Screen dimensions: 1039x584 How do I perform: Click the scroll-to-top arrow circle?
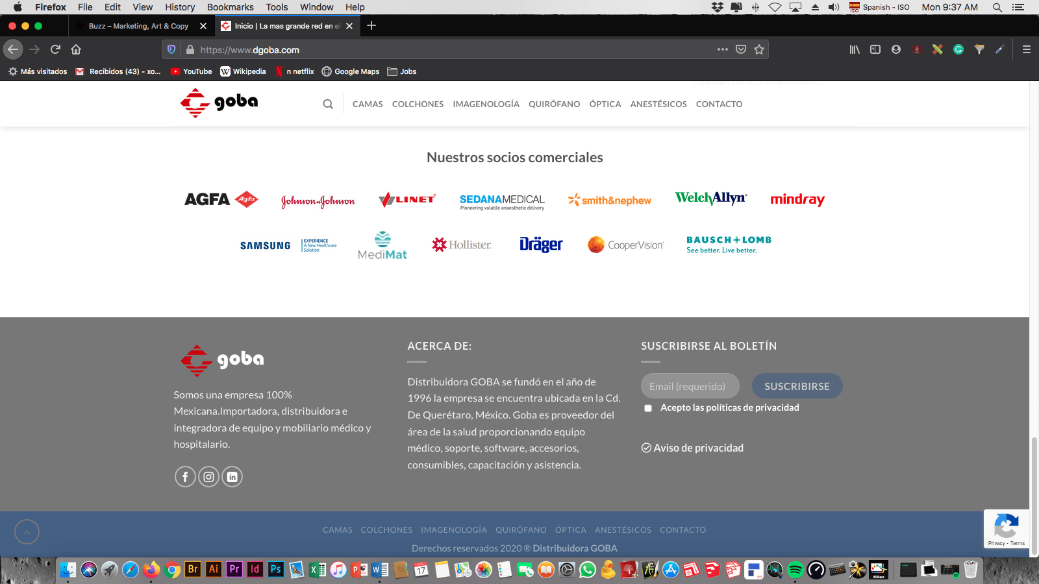click(27, 532)
